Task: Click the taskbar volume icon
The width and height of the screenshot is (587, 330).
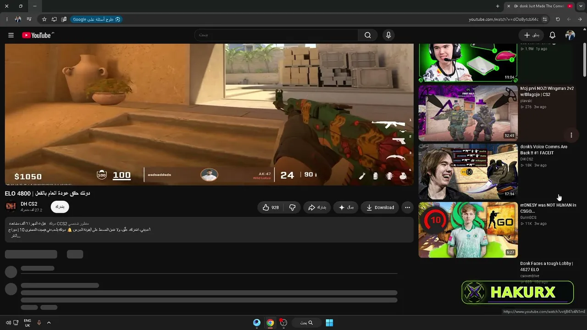Action: (8, 323)
